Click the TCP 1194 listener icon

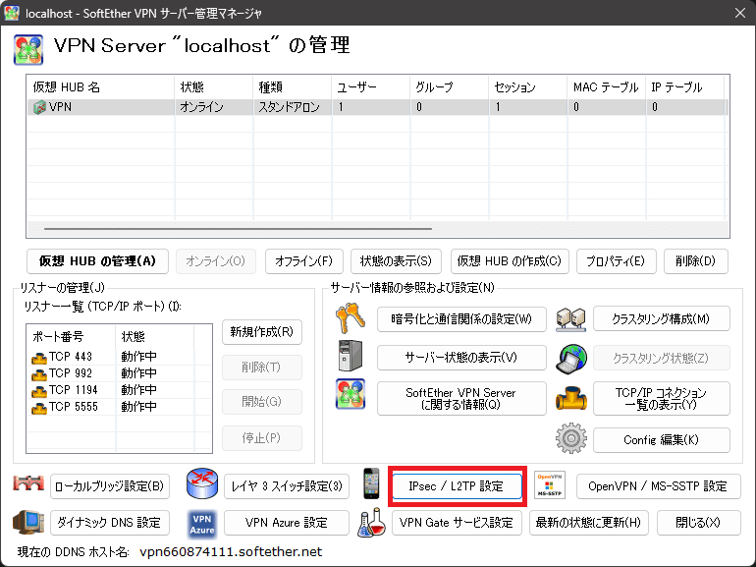39,391
